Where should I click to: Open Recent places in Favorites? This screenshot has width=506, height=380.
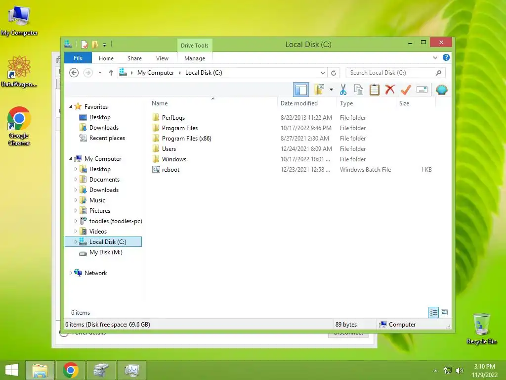pyautogui.click(x=107, y=138)
